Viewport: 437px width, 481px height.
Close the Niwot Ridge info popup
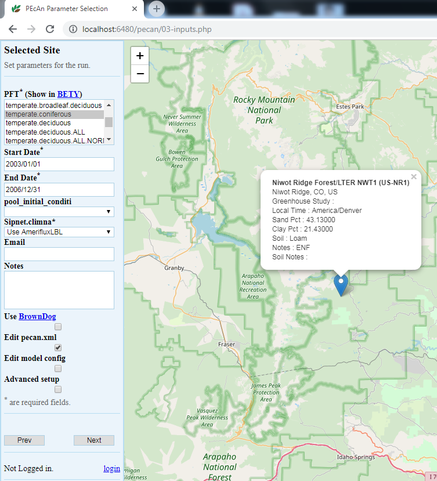pos(414,177)
